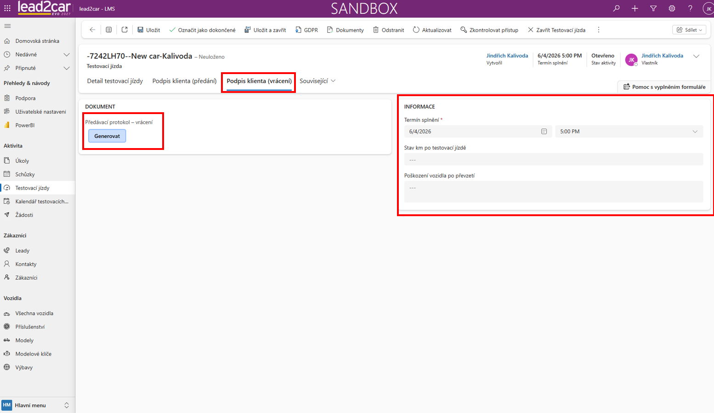Click the help question mark icon

(x=690, y=8)
